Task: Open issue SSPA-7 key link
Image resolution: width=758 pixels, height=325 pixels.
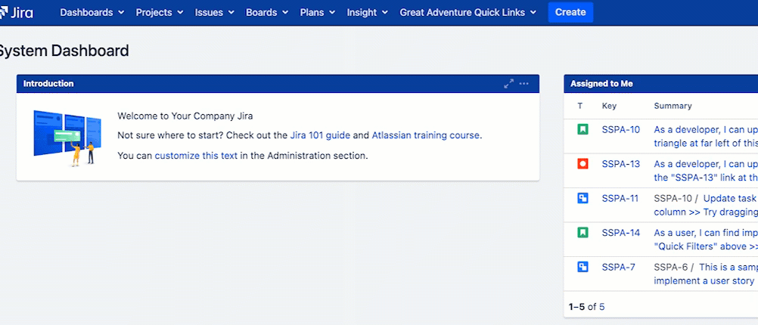Action: click(618, 267)
